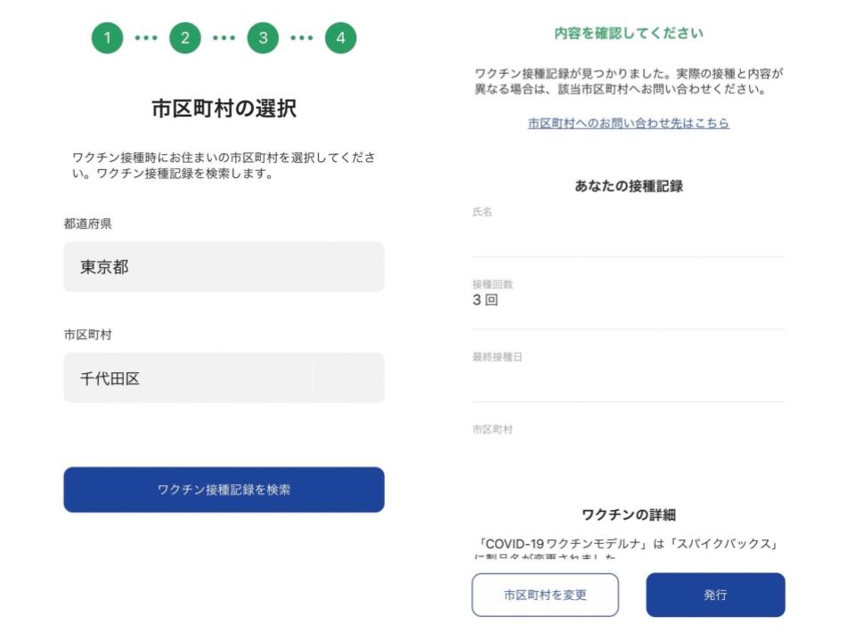The width and height of the screenshot is (855, 641).
Task: Open the 都道府県 dropdown showing 東京都
Action: click(224, 267)
